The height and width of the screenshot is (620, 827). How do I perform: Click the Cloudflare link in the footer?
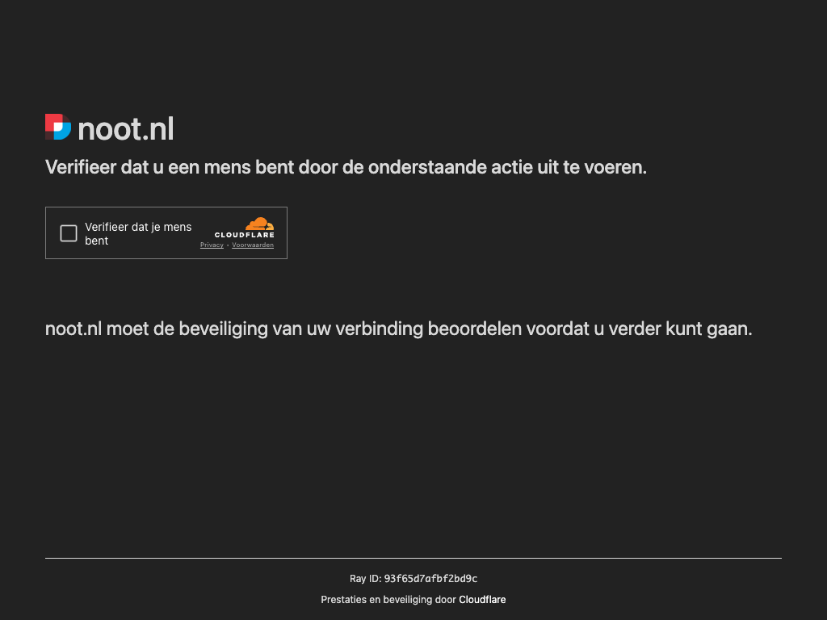click(482, 600)
